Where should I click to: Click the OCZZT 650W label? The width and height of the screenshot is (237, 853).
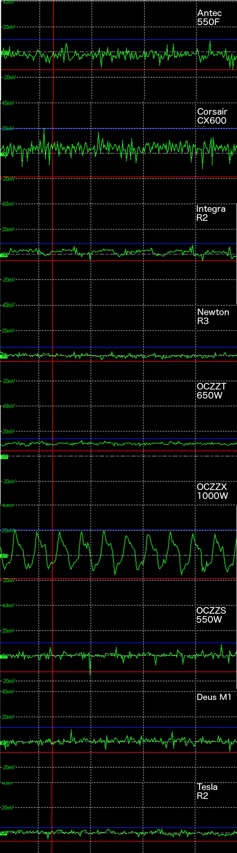[x=211, y=391]
